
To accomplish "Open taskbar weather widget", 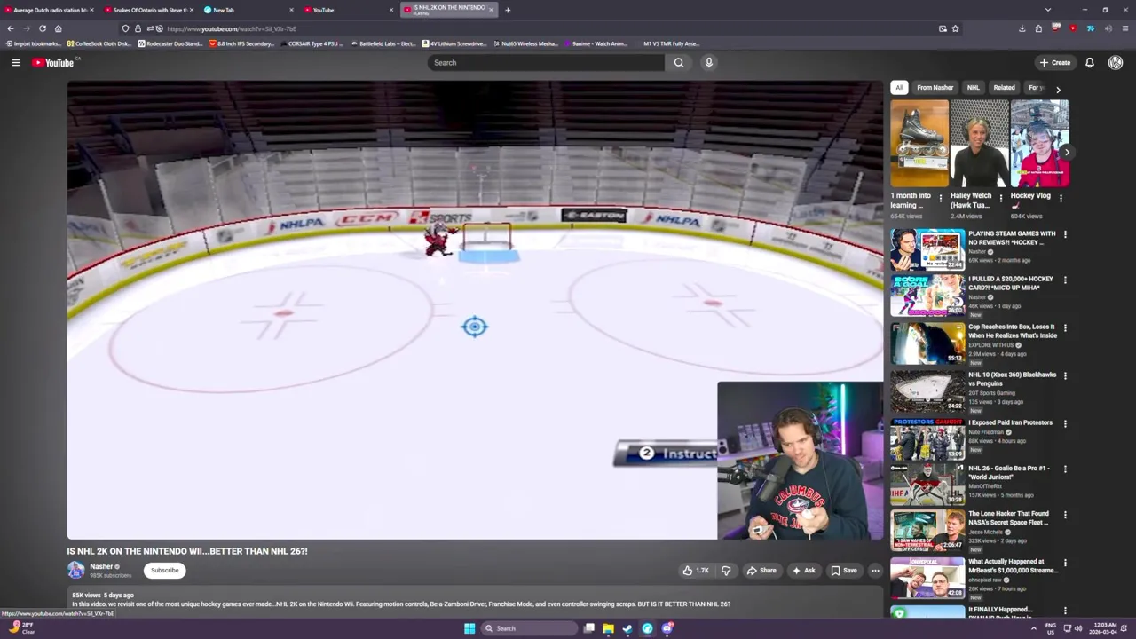I will [x=22, y=628].
